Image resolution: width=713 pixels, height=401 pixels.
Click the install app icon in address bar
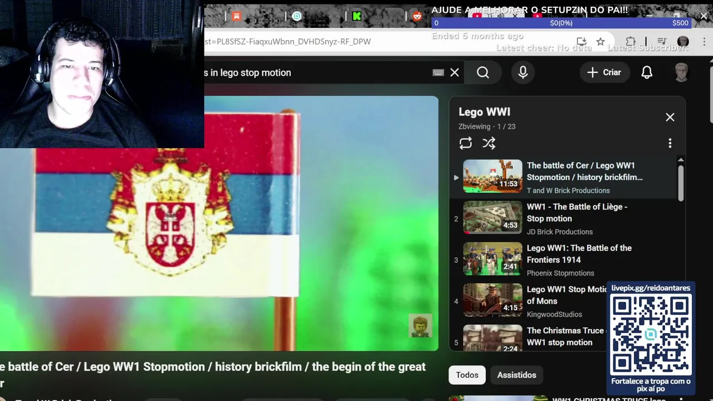[x=582, y=42]
